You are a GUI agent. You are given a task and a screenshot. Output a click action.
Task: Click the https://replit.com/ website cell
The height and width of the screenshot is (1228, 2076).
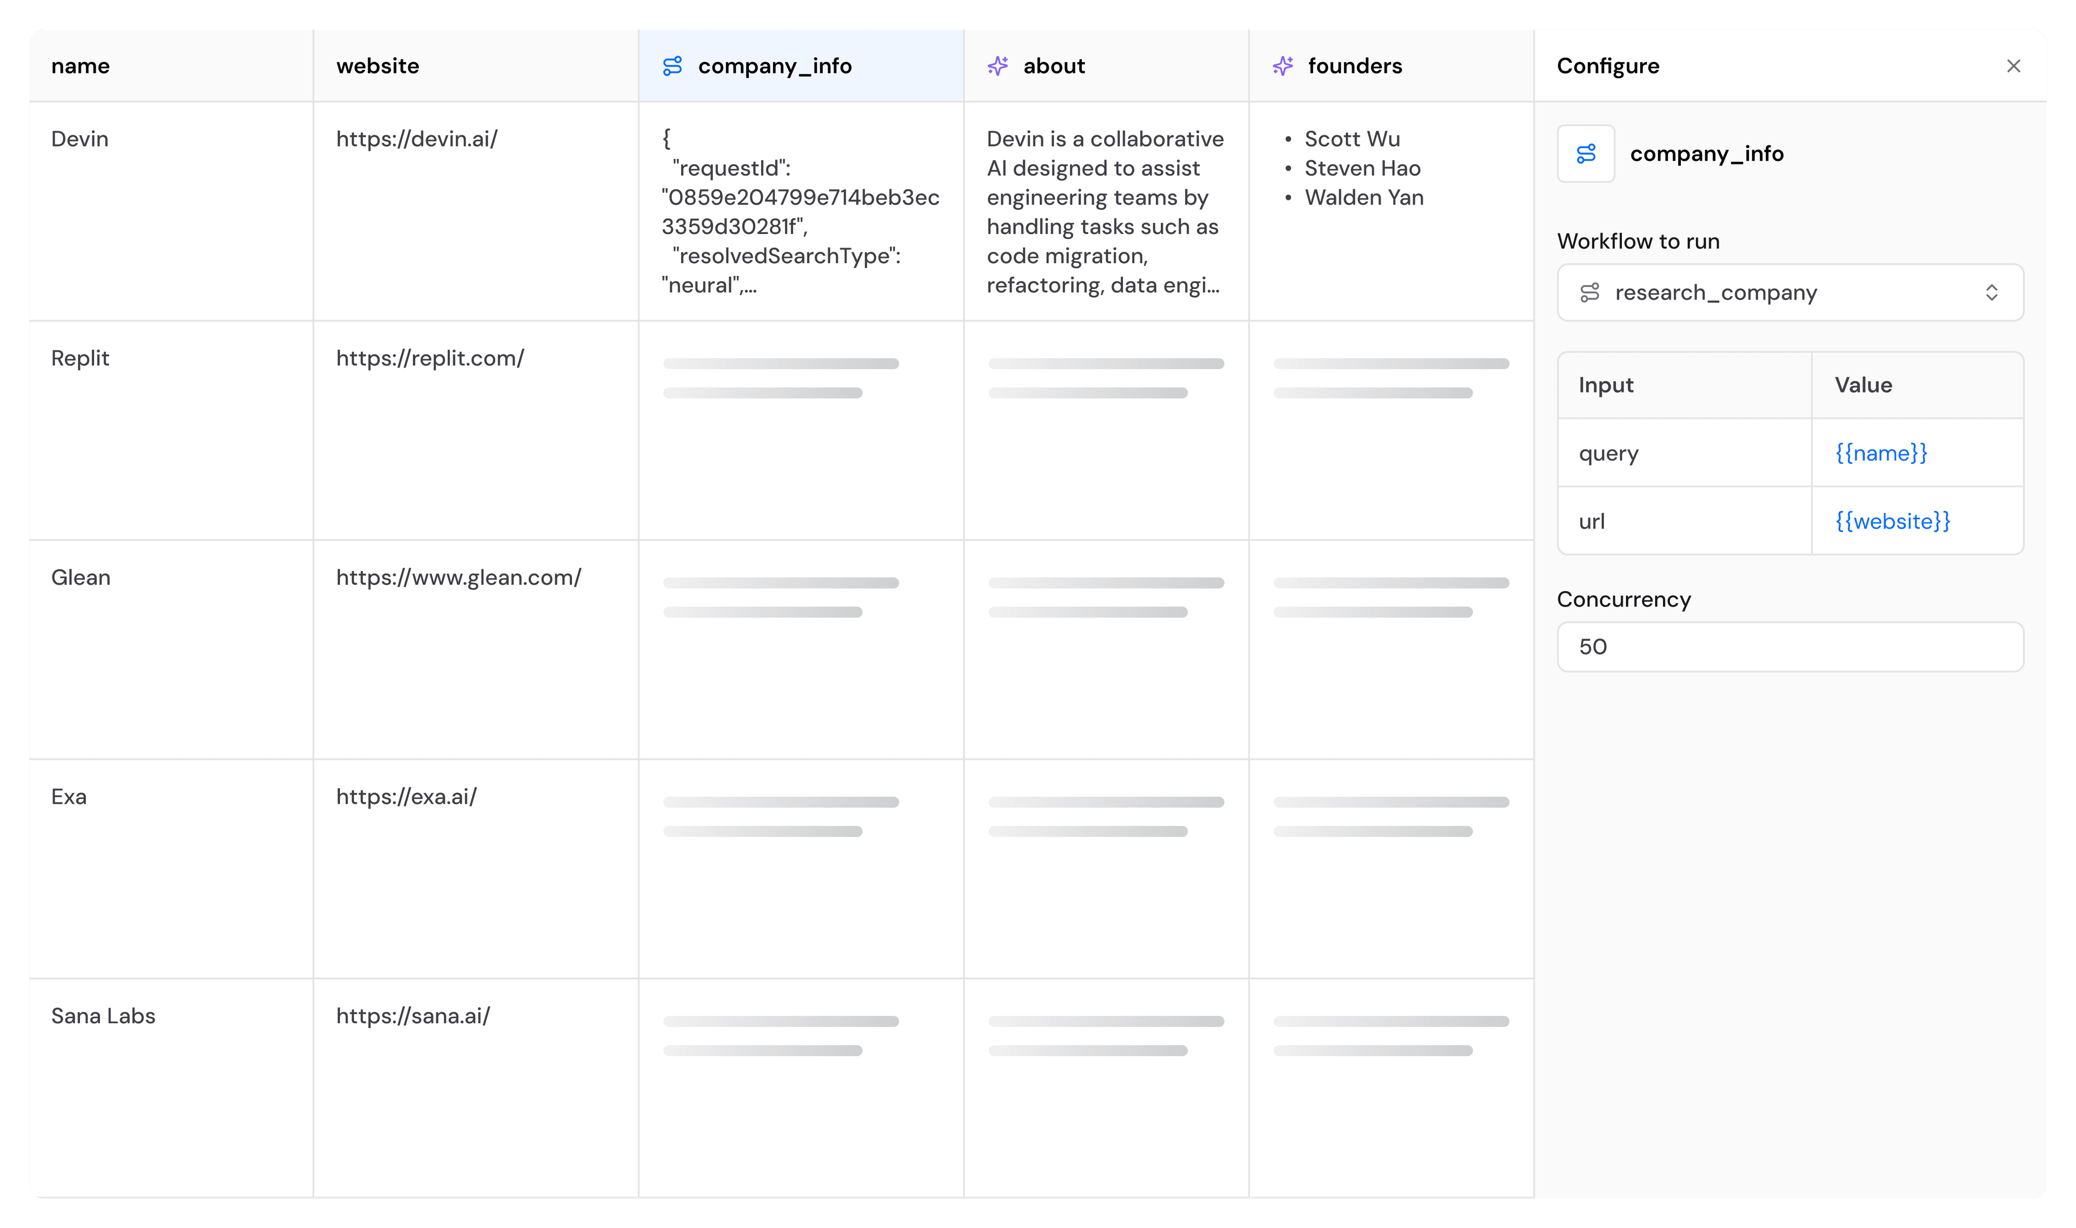pos(476,431)
